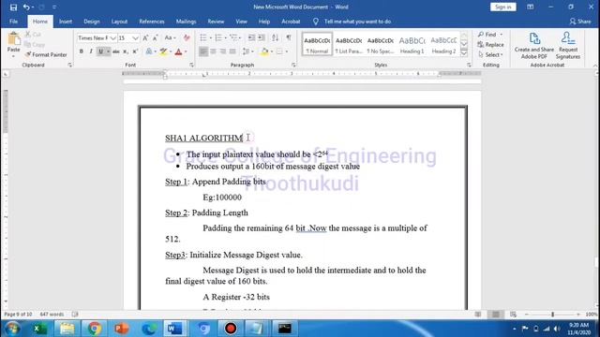The height and width of the screenshot is (337, 600).
Task: Switch to the Layout tab
Action: (x=119, y=22)
